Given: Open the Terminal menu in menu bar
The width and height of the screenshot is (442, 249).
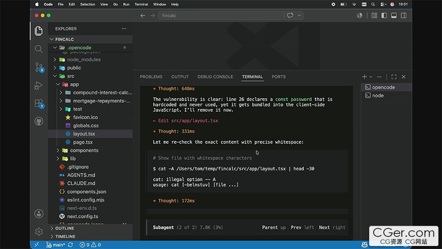Looking at the screenshot, I should pos(141,4).
